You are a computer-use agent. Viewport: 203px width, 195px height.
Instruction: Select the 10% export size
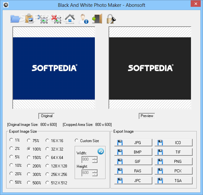(16, 165)
